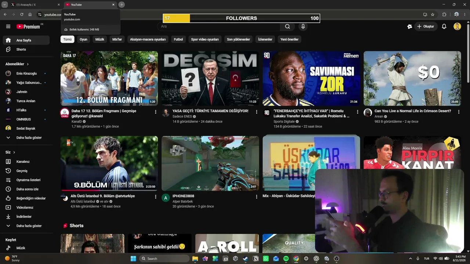Select the Tümü filter chip
This screenshot has height=264, width=470.
click(x=68, y=39)
